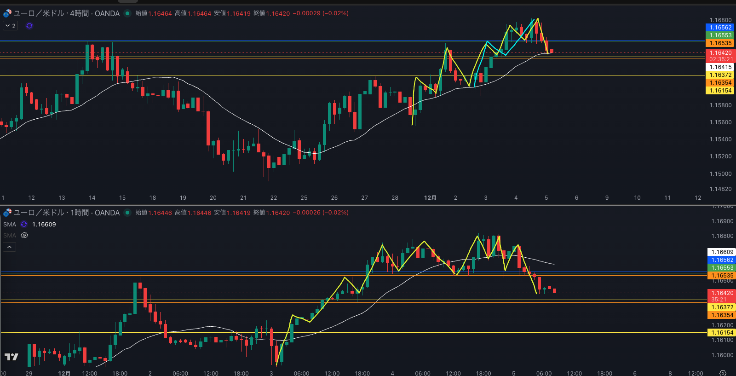Click the green market status dot in the 1-hour chart
This screenshot has height=376, width=736.
click(x=127, y=213)
